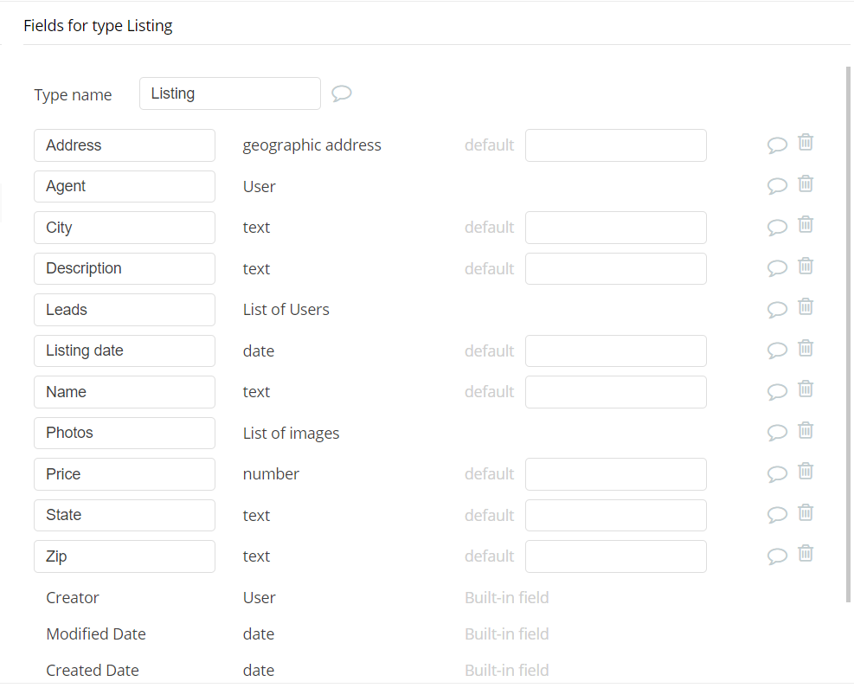Delete the State field
The image size is (854, 688).
(x=805, y=512)
